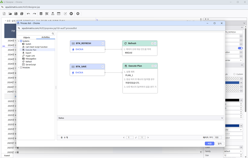Viewport: 248px width, 158px height.
Task: Click the search magnifier in activities panel
Action: 53,34
